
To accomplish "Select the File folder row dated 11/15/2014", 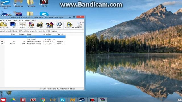I will coord(33,39).
